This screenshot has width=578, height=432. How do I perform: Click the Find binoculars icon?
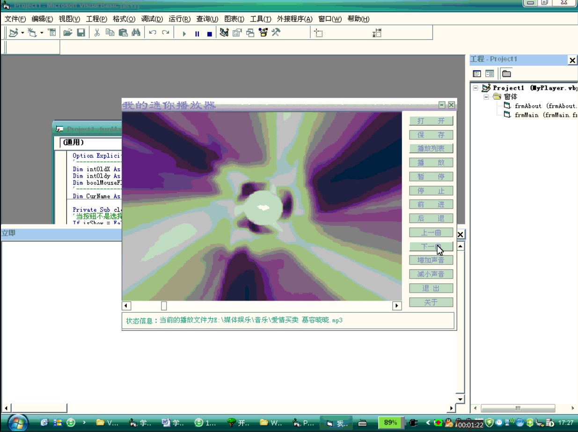click(x=136, y=33)
